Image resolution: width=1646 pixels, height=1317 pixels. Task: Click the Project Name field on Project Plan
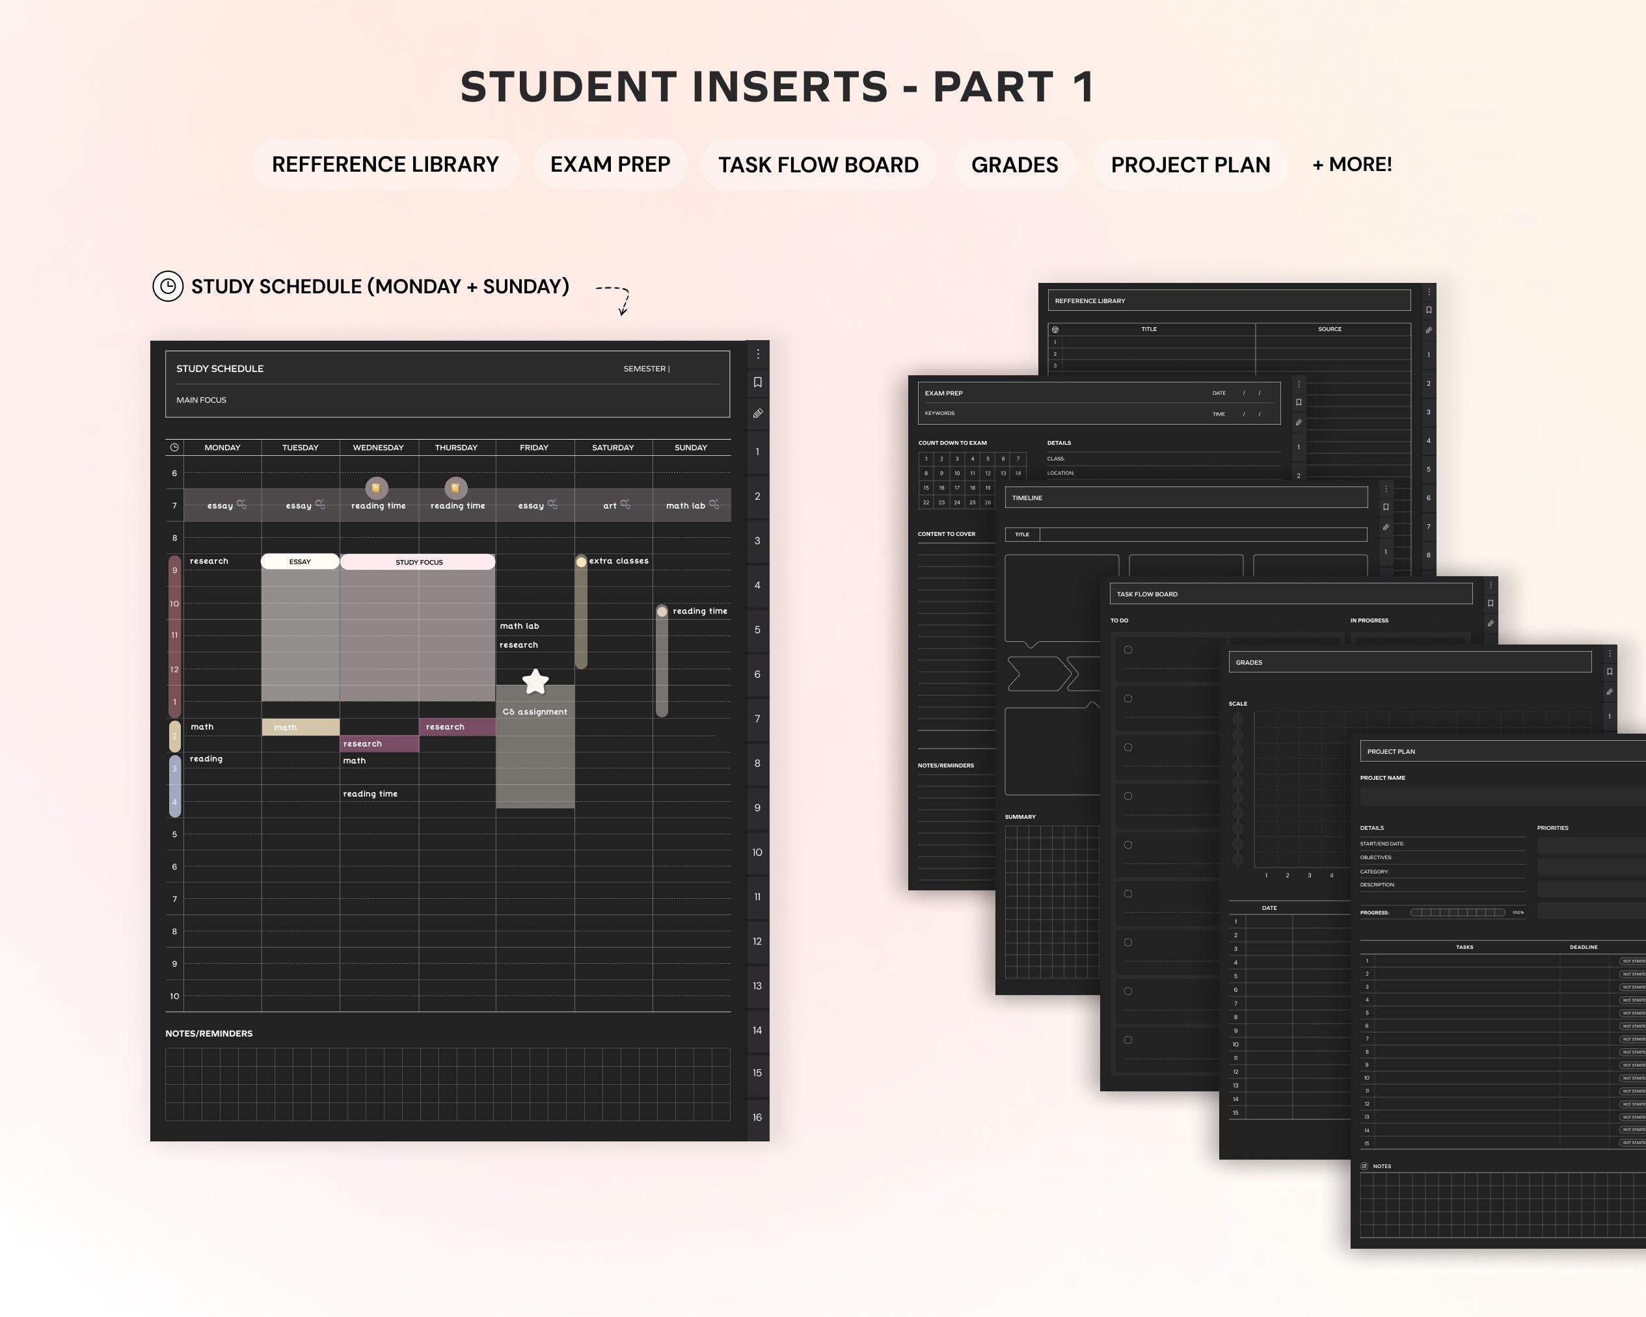pos(1502,797)
